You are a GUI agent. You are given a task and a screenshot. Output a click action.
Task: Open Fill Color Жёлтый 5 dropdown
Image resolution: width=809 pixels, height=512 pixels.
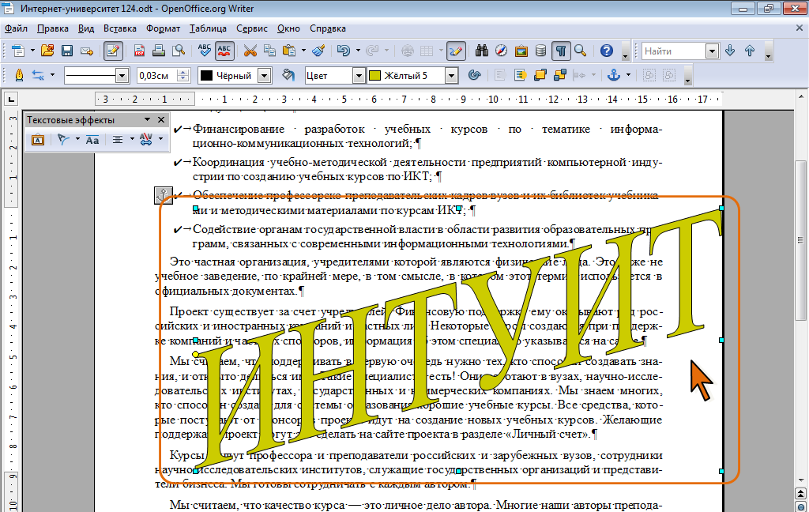451,76
